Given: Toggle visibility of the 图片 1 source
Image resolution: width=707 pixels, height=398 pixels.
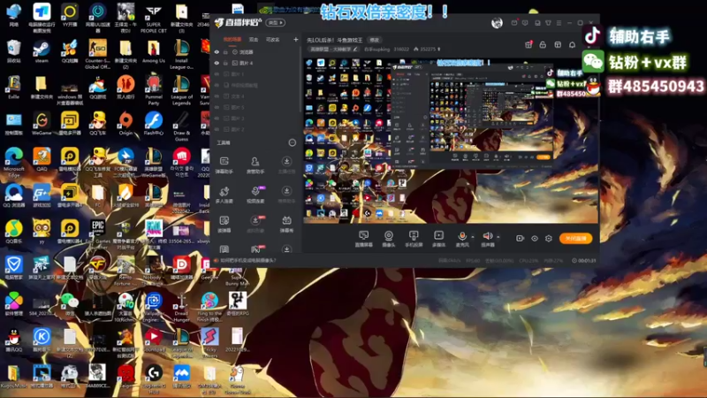Looking at the screenshot, I should click(217, 74).
